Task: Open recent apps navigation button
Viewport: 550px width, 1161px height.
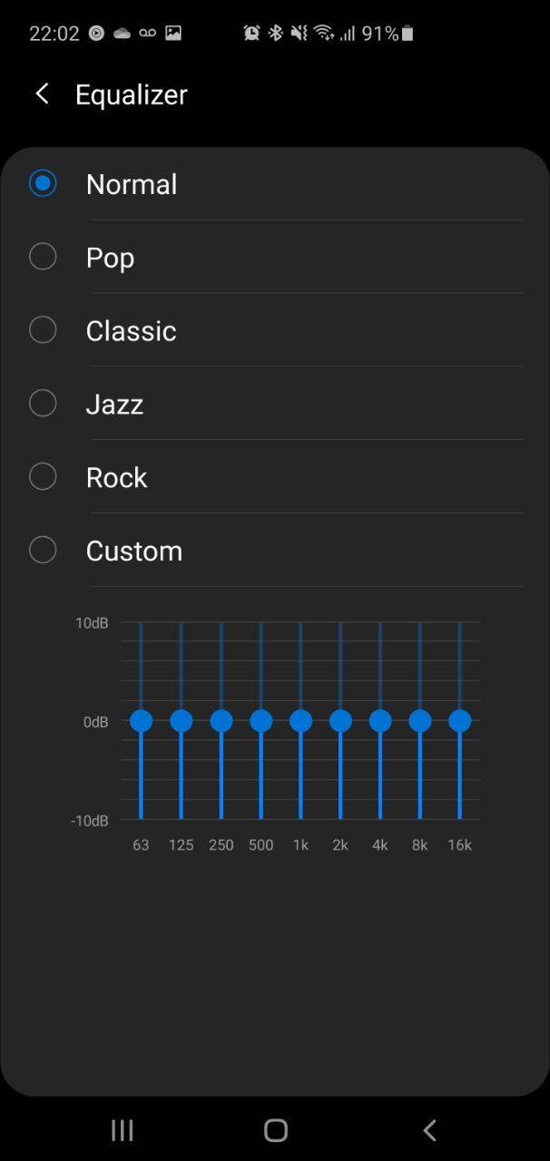Action: 122,1129
